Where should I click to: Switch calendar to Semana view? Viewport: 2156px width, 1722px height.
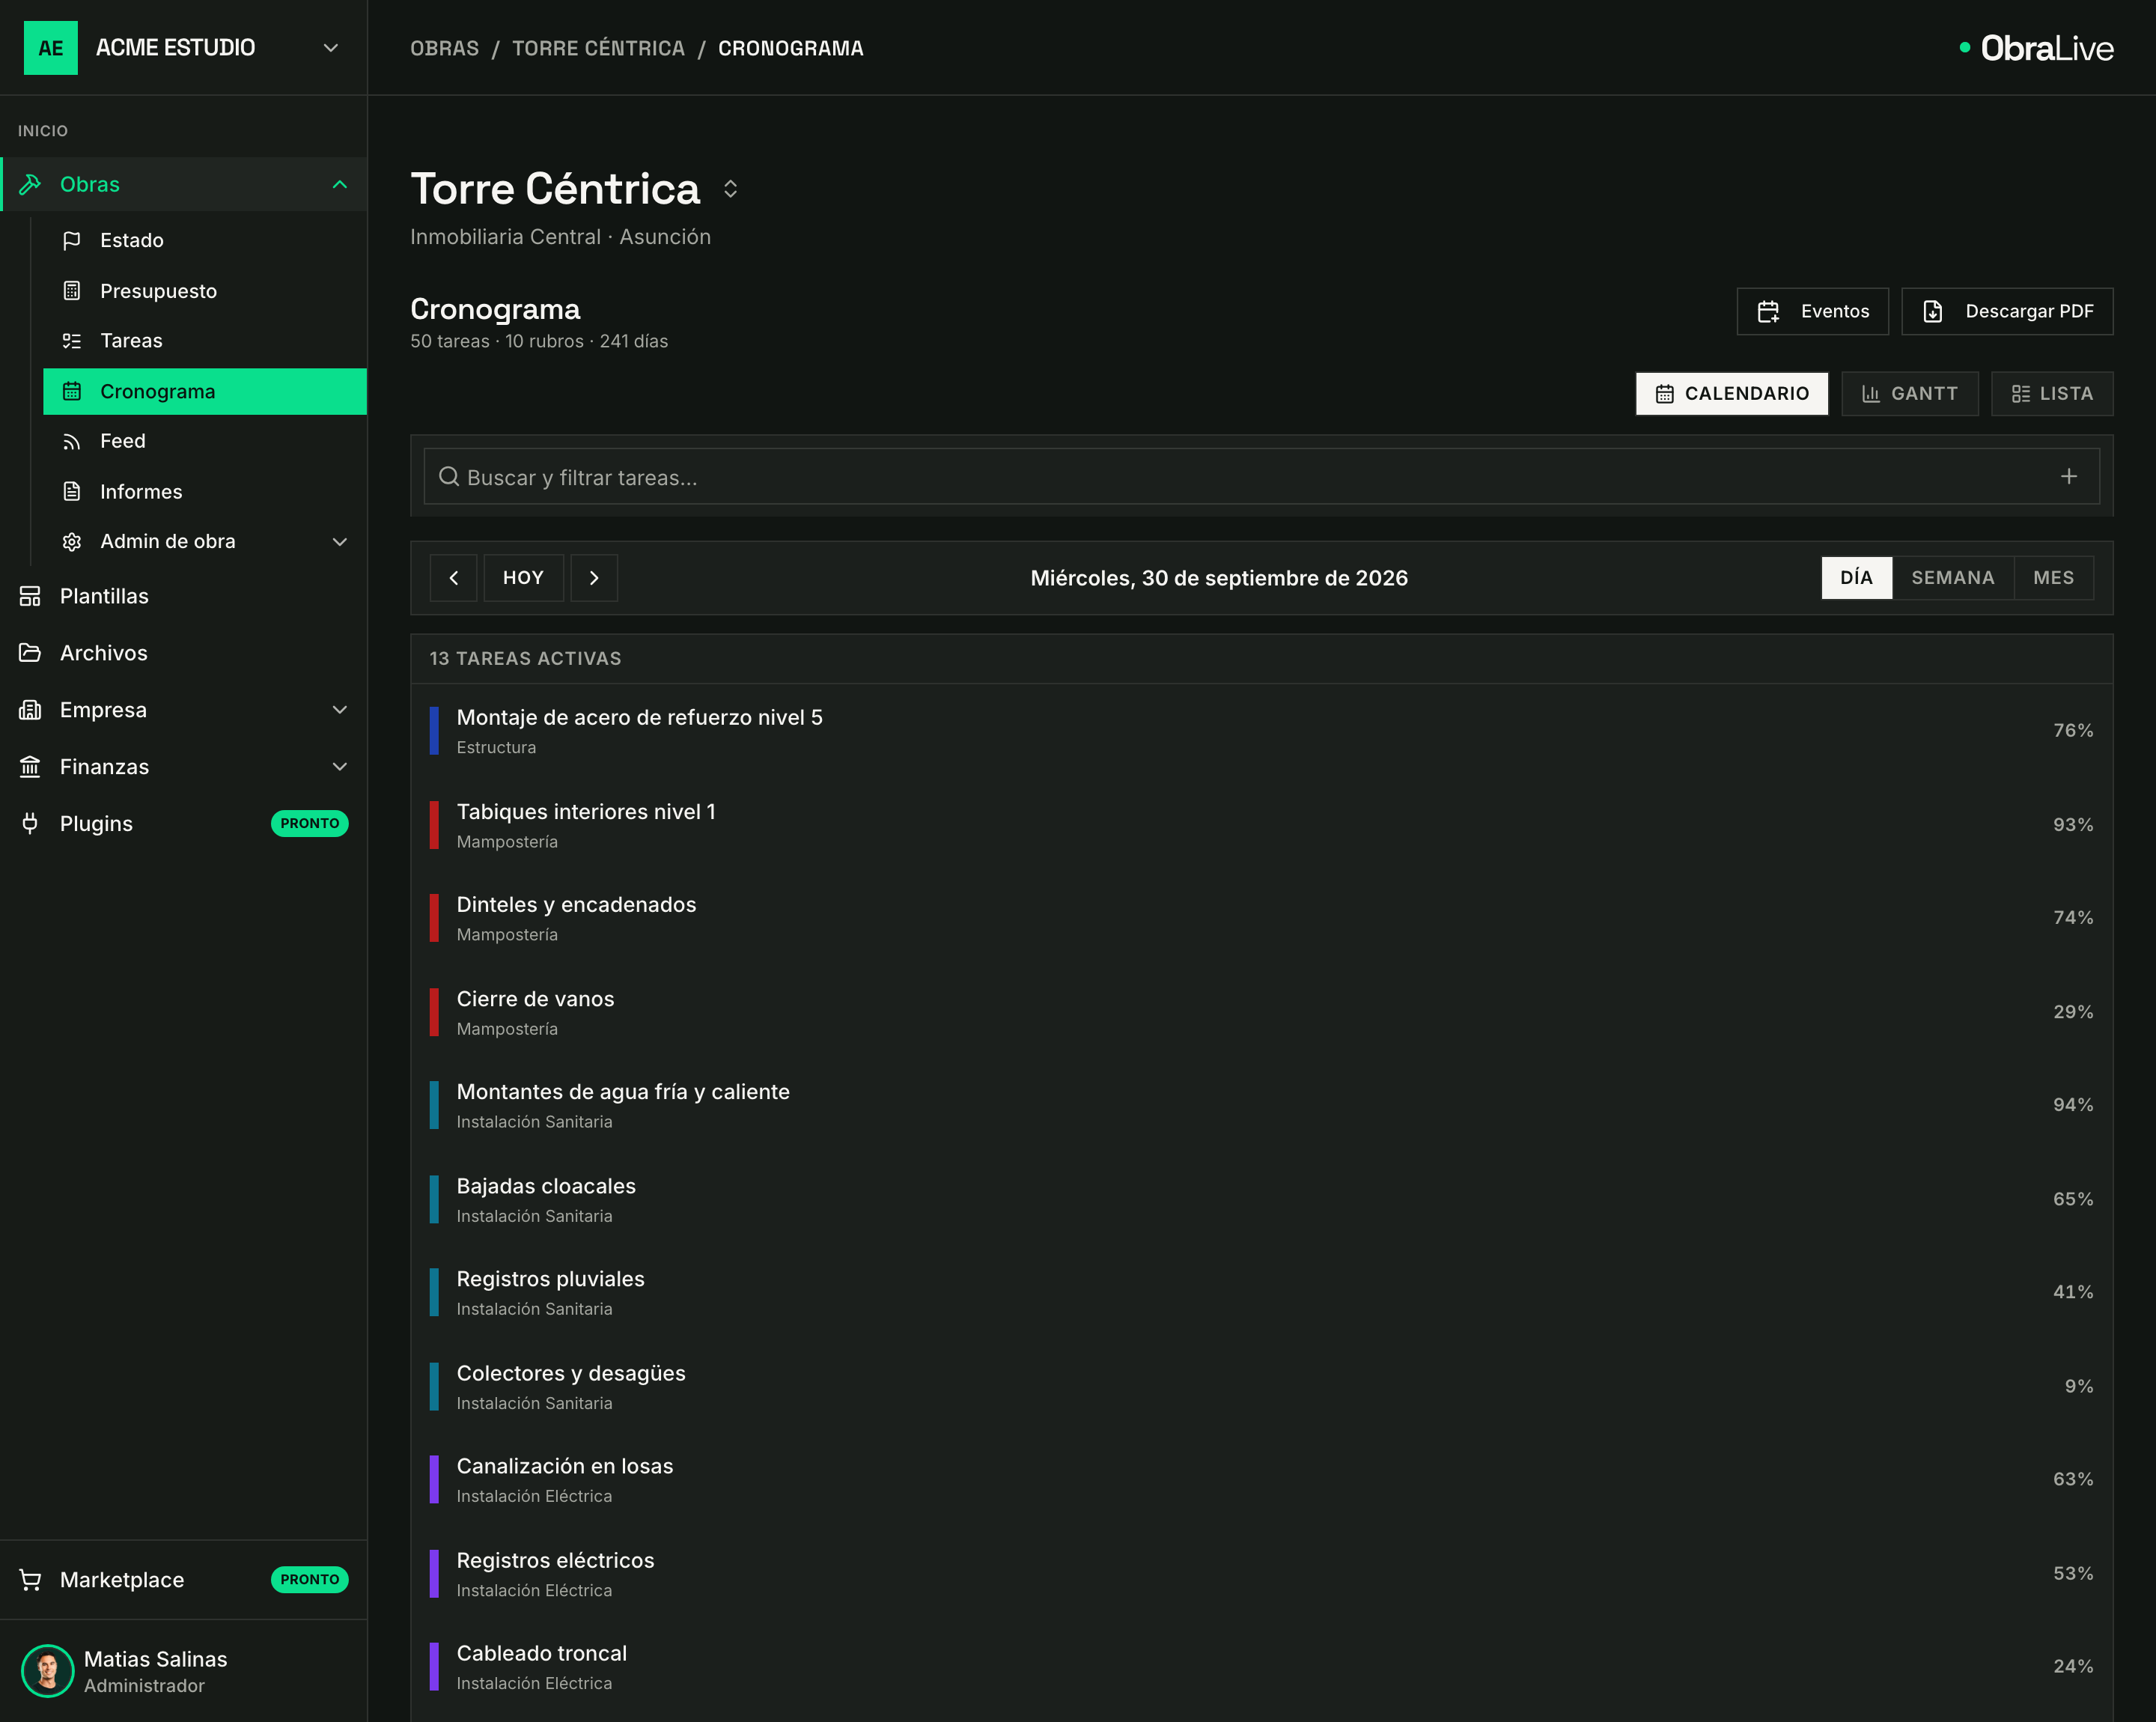pyautogui.click(x=1952, y=578)
